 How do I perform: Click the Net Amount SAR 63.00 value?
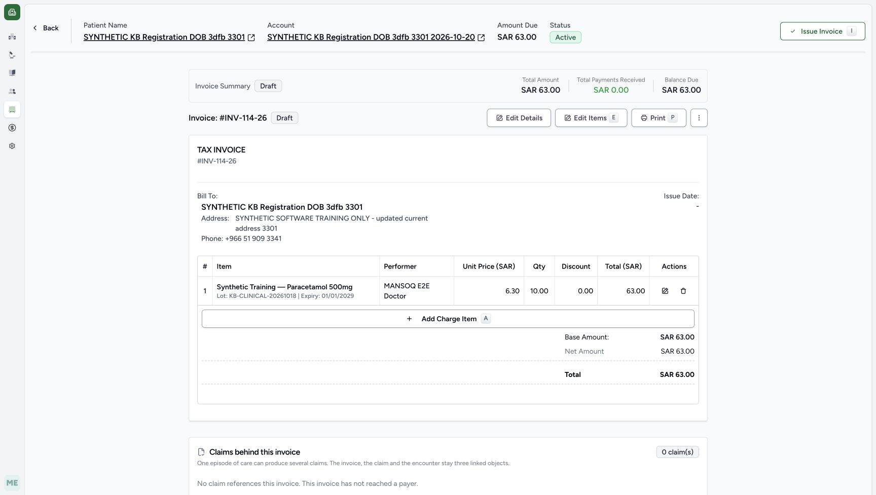tap(677, 351)
